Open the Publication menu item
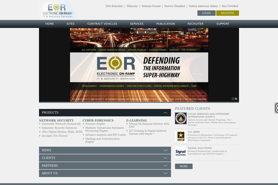The height and width of the screenshot is (185, 278). click(x=165, y=24)
